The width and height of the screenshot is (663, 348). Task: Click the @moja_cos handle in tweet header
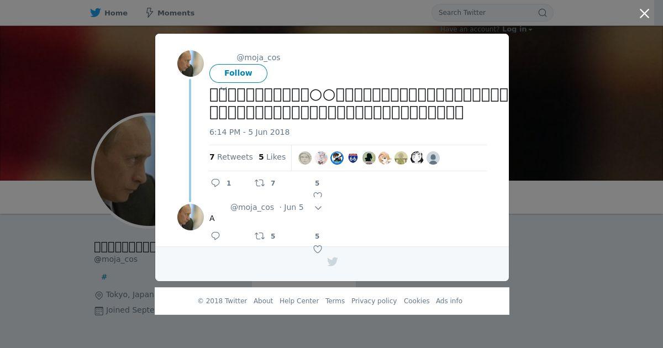[x=259, y=57]
